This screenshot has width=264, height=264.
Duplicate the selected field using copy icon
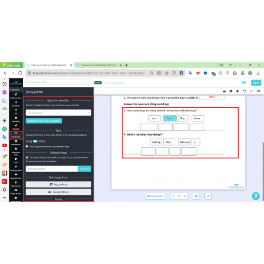231,91
